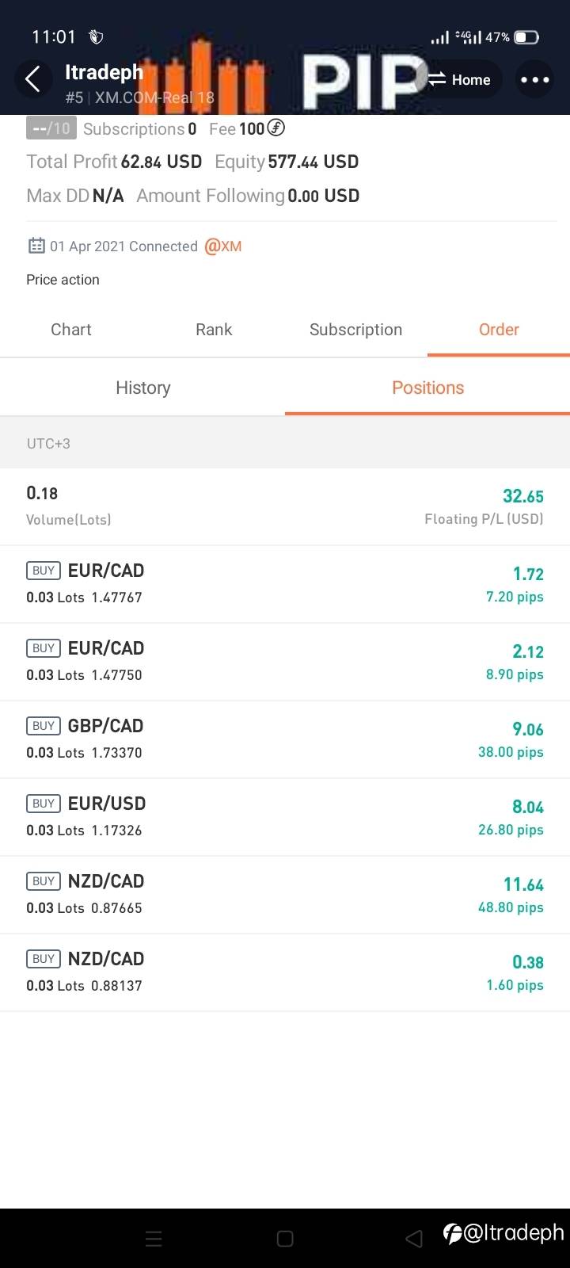Tap the fee coin icon
The width and height of the screenshot is (570, 1268).
pos(276,128)
